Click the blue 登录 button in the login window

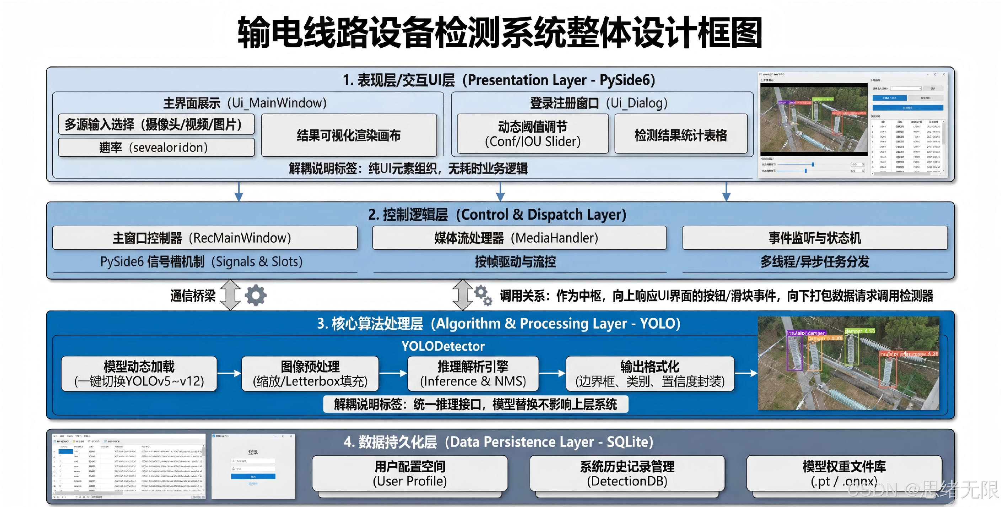(253, 477)
